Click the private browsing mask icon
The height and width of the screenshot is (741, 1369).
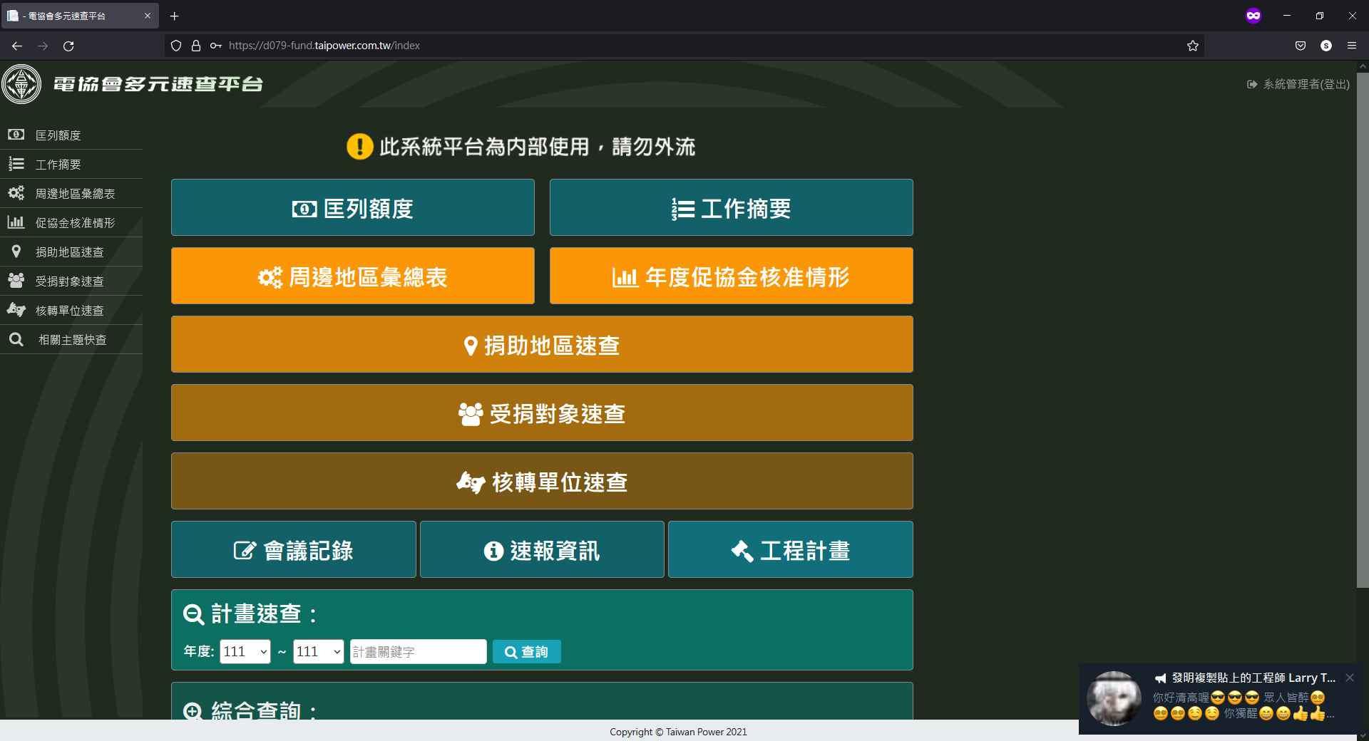click(1253, 16)
